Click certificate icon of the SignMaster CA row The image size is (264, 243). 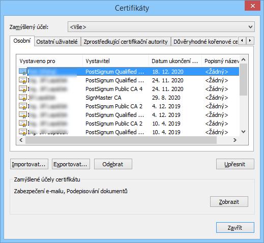click(23, 98)
